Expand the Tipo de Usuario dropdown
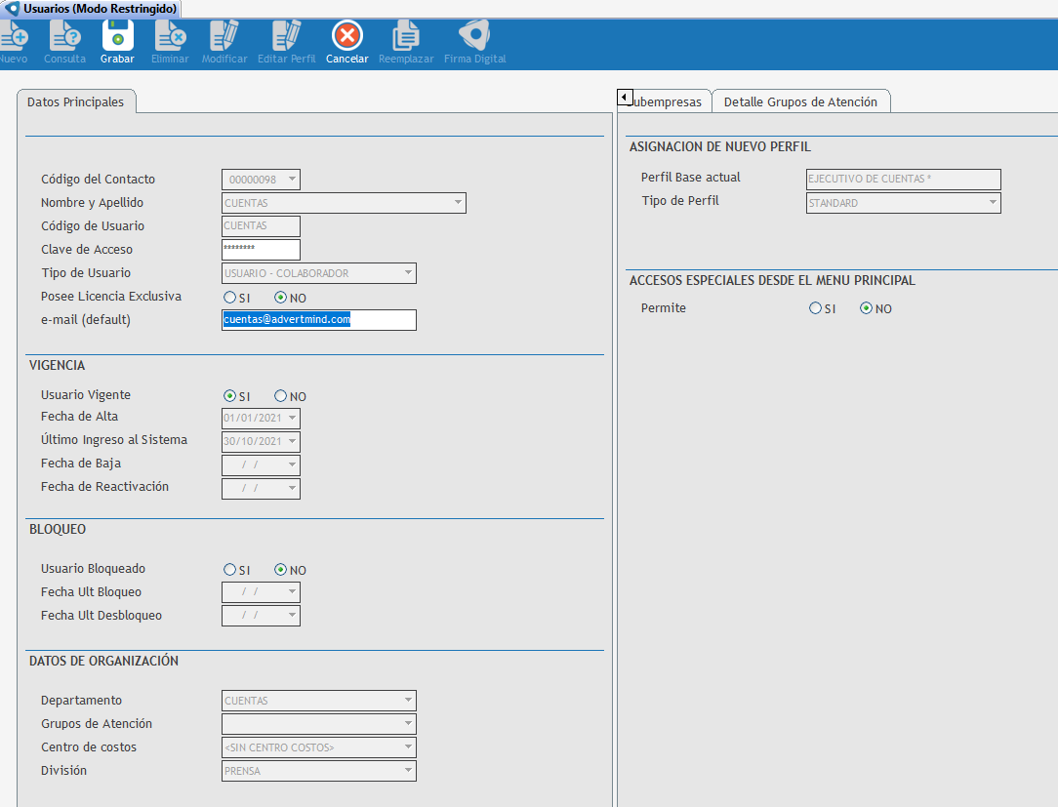Viewport: 1058px width, 807px height. tap(408, 273)
